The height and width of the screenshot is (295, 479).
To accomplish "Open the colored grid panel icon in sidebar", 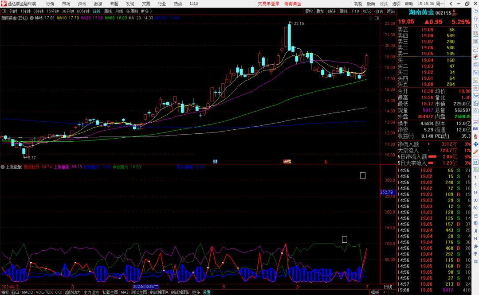I will click(475, 42).
